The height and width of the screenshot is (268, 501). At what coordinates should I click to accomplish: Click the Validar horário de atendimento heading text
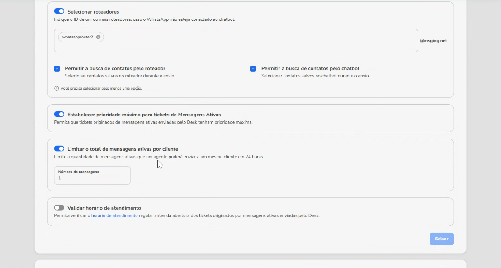point(104,208)
